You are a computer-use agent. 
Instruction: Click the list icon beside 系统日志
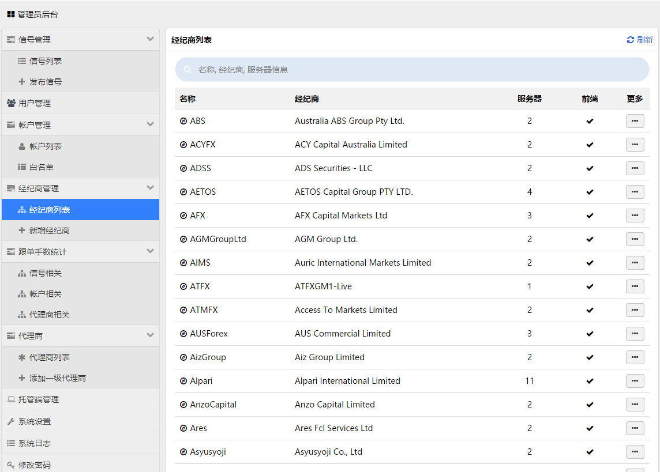tap(12, 443)
